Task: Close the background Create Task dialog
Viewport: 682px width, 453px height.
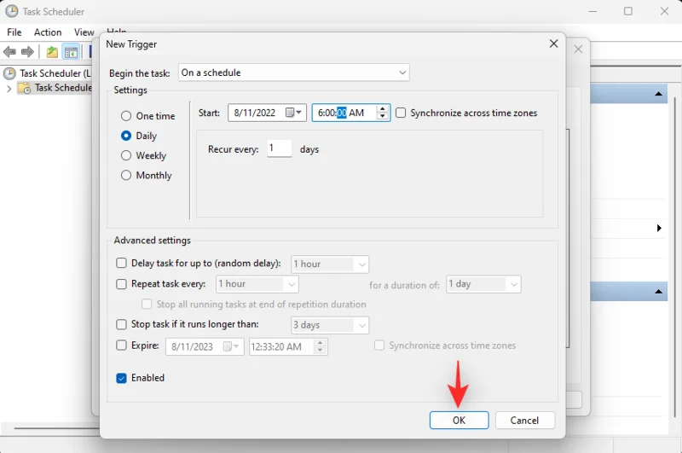Action: 578,49
